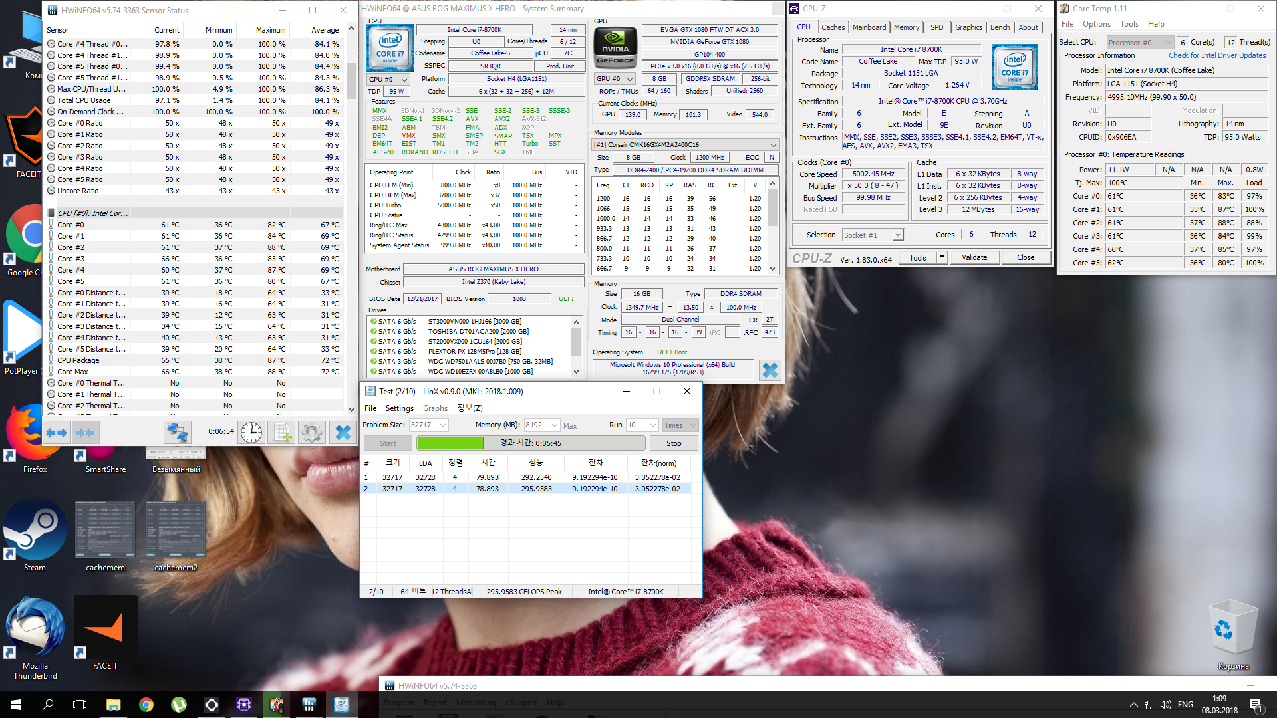Click the network remote monitoring icon
This screenshot has height=718, width=1277.
[x=177, y=433]
